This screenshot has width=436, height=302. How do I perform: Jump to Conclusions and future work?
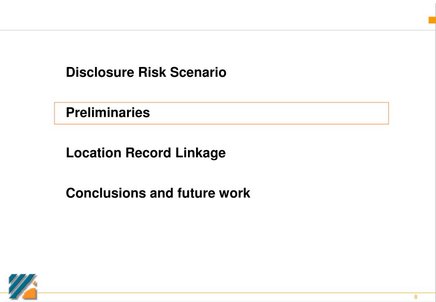[158, 193]
